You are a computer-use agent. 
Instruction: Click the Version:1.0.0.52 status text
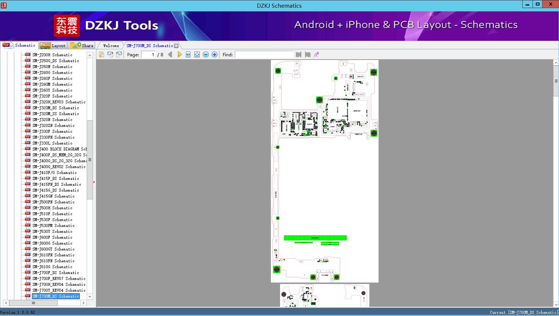(x=18, y=312)
